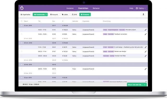Download the report with the export icon
This screenshot has height=99, width=167.
coord(143,15)
